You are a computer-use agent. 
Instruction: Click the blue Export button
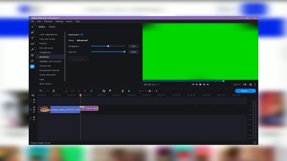click(x=244, y=91)
